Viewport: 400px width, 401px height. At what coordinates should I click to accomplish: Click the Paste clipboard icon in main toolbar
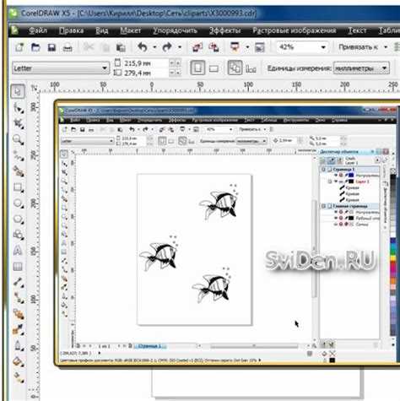pyautogui.click(x=121, y=47)
